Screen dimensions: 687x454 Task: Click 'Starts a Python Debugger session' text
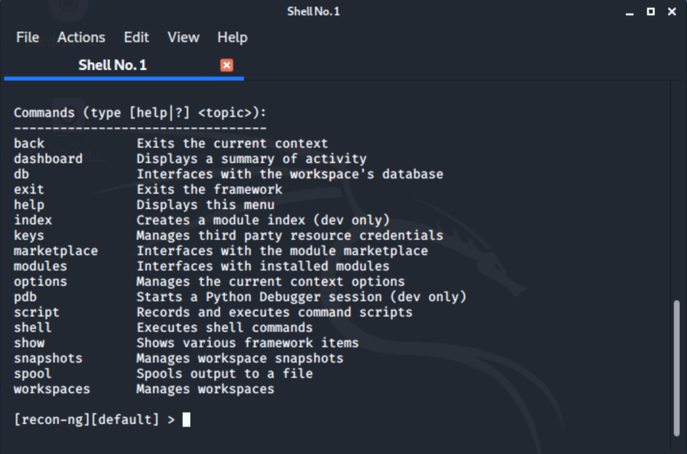pyautogui.click(x=259, y=297)
